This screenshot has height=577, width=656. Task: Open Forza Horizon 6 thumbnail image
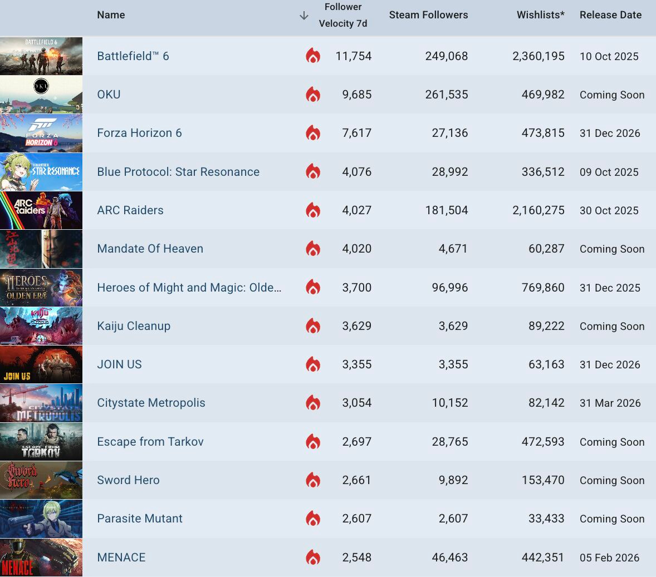click(x=41, y=133)
